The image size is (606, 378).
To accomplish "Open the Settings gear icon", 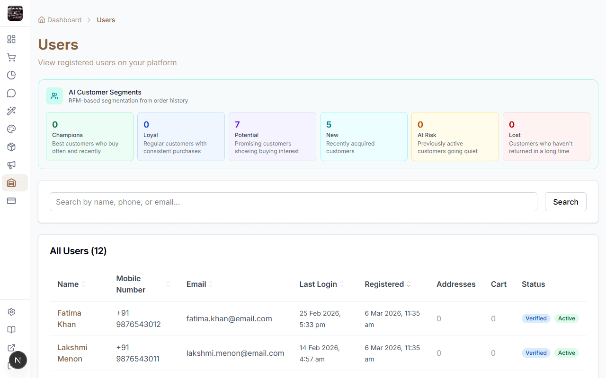I will tap(11, 312).
